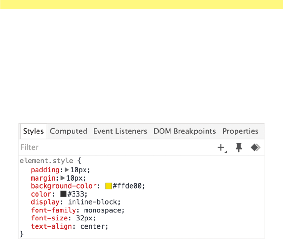Select the Styles tab
The width and height of the screenshot is (283, 239).
point(33,131)
